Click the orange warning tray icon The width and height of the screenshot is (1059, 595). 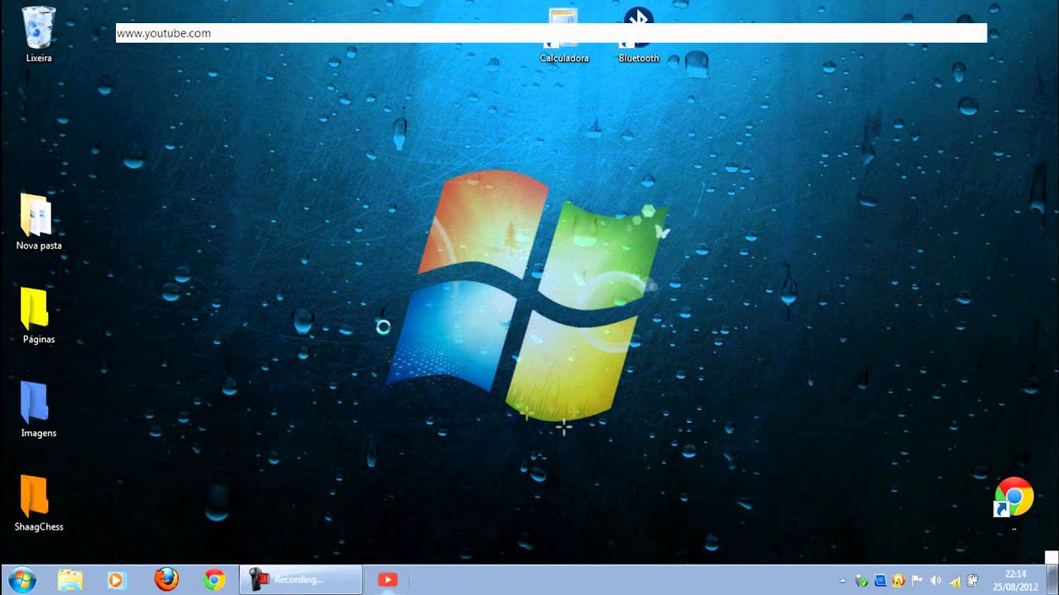pos(898,581)
